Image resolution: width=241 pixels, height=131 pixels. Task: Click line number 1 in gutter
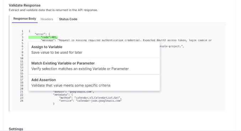[x=22, y=31]
